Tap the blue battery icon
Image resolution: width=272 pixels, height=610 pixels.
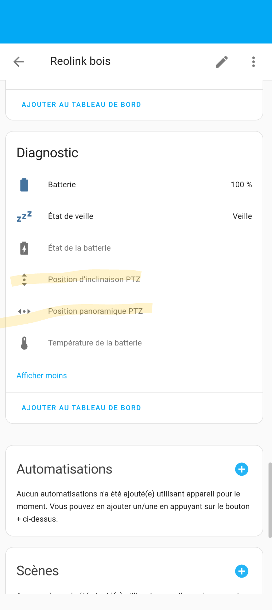tap(24, 185)
